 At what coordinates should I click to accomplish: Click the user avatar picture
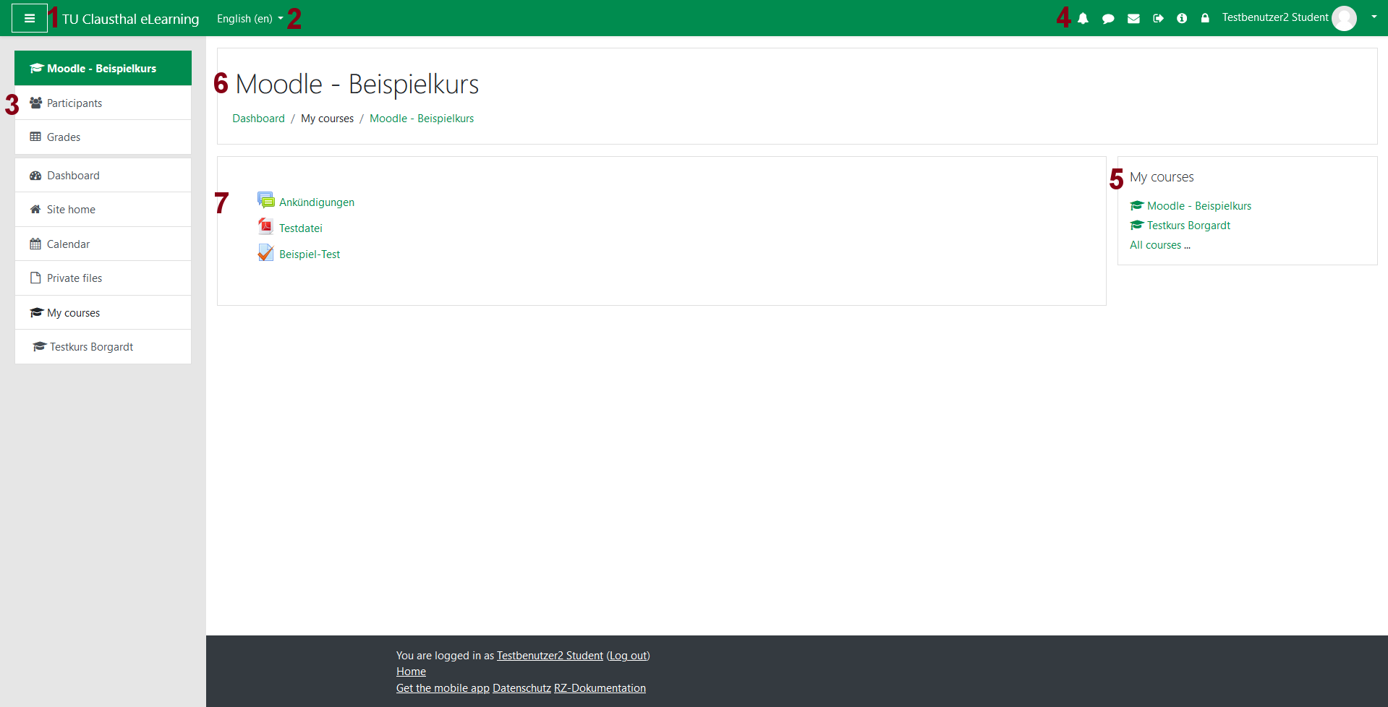(1344, 18)
